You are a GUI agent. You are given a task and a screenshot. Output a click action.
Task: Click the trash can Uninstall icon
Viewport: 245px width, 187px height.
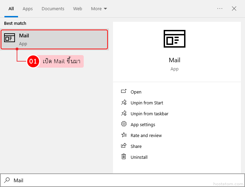click(124, 157)
